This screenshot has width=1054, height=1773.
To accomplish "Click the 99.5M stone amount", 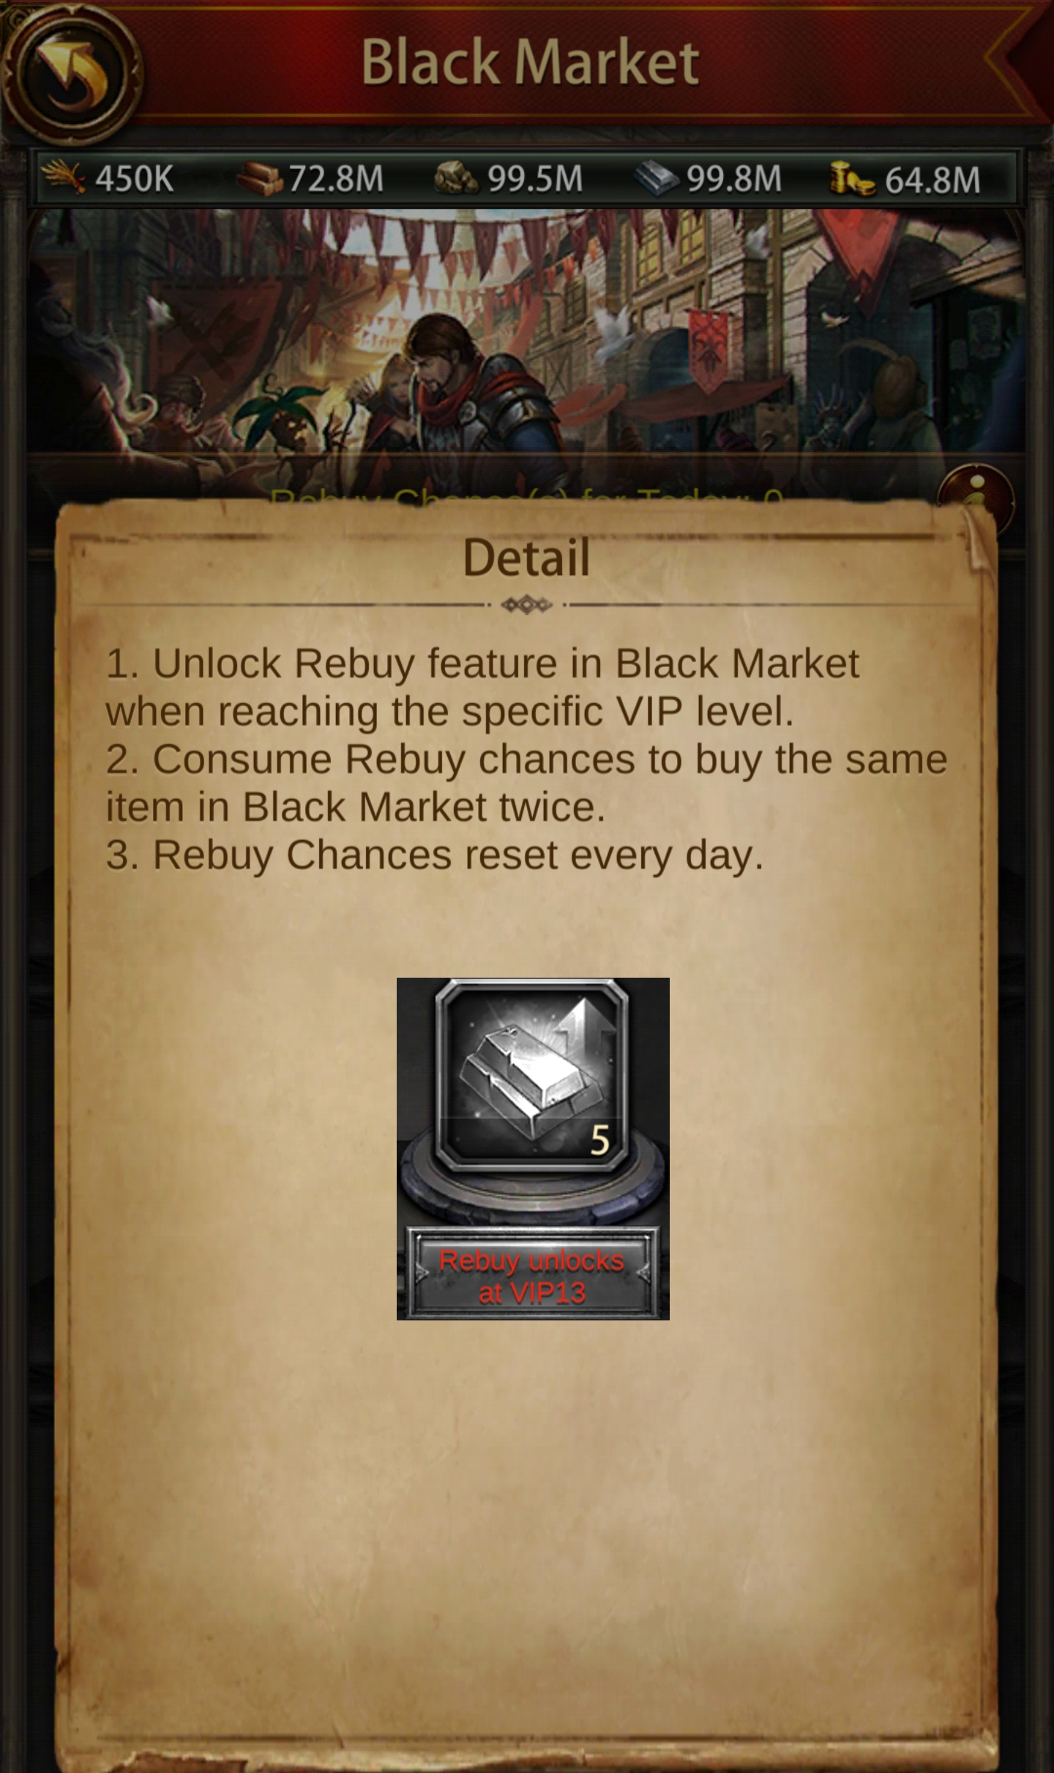I will [535, 179].
